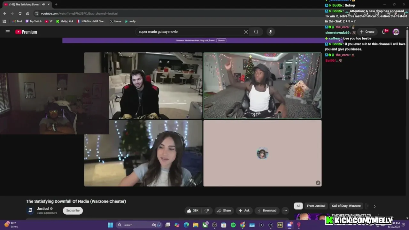Open the bookmarks apps grid icon
Viewport: 409px width, 230px height.
point(4,21)
